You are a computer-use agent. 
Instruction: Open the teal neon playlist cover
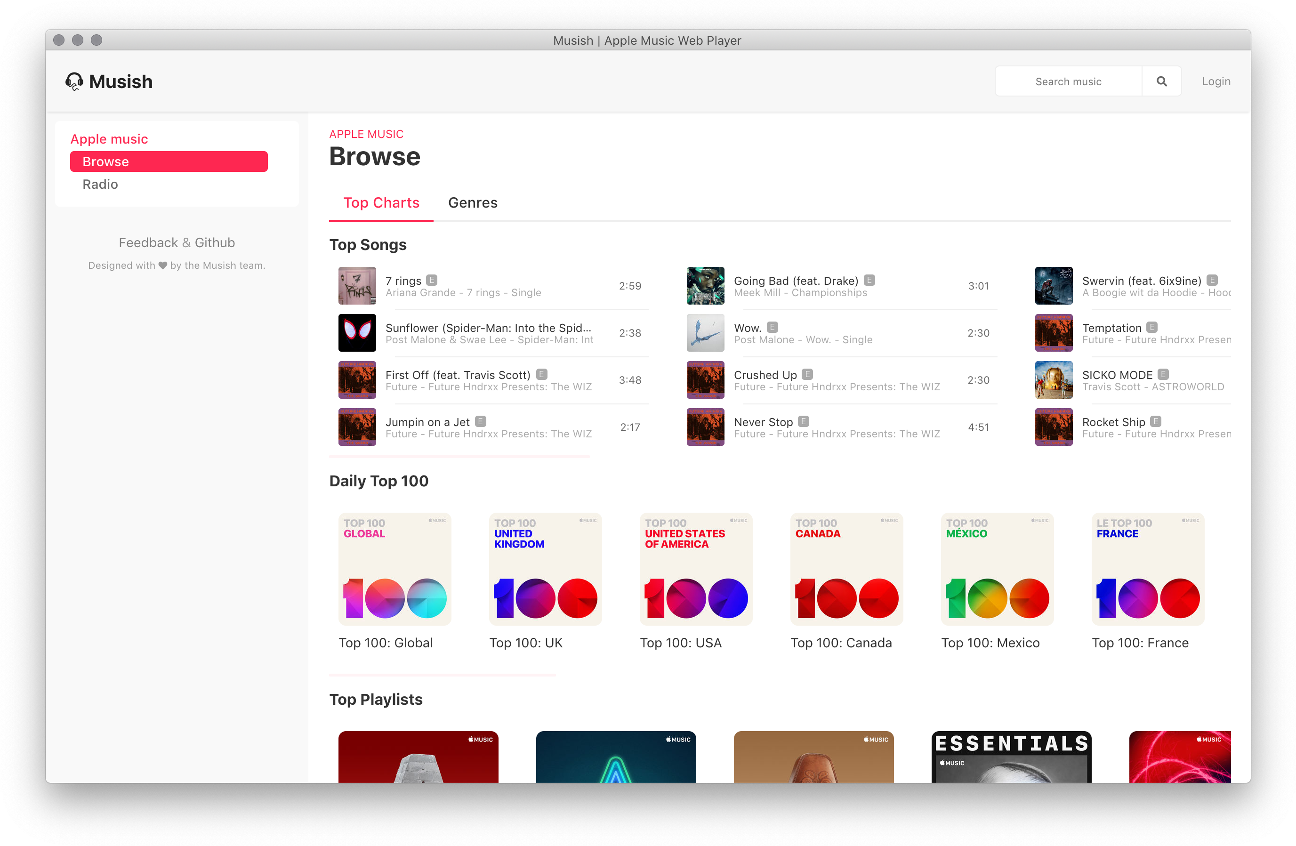pos(616,757)
